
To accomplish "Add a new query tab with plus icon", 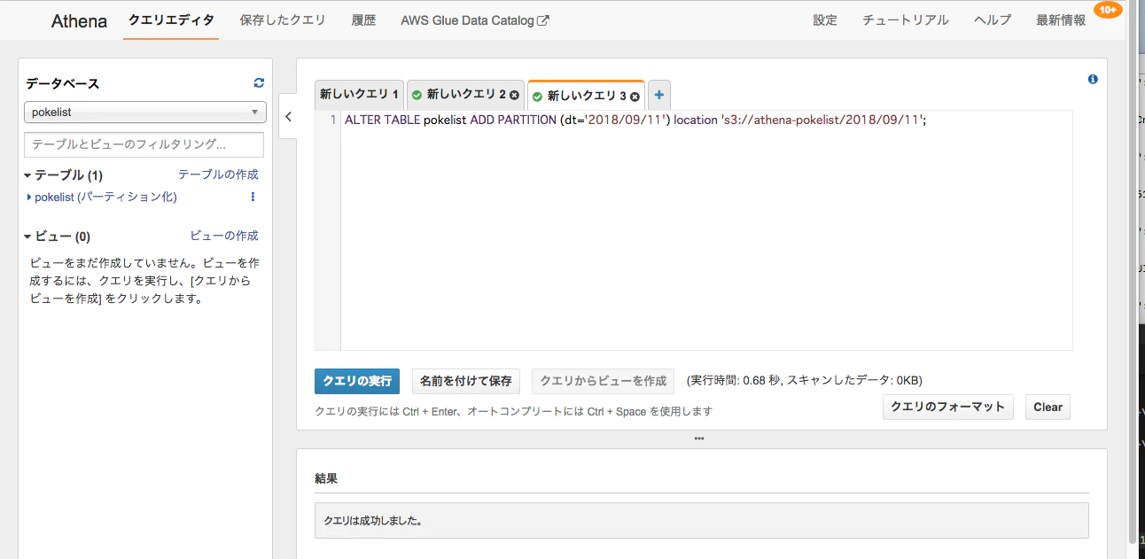I will (658, 95).
